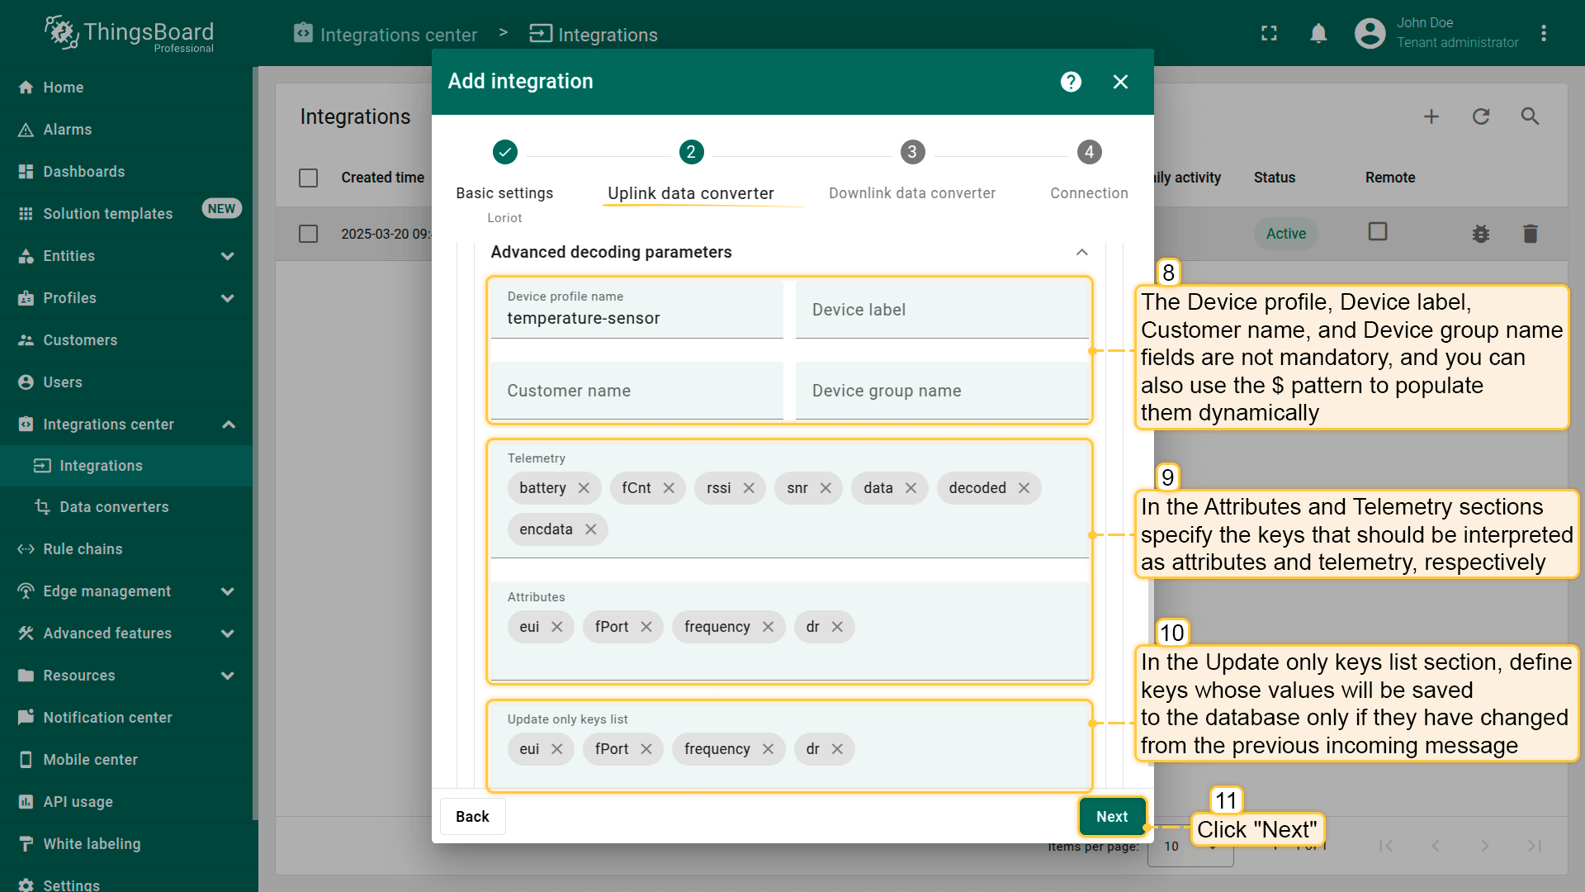Viewport: 1585px width, 892px height.
Task: Click the refresh integrations icon
Action: 1480,116
